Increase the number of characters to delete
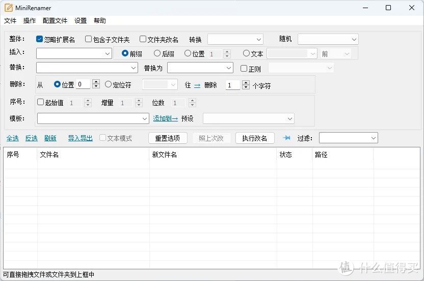Image resolution: width=424 pixels, height=281 pixels. [x=246, y=83]
